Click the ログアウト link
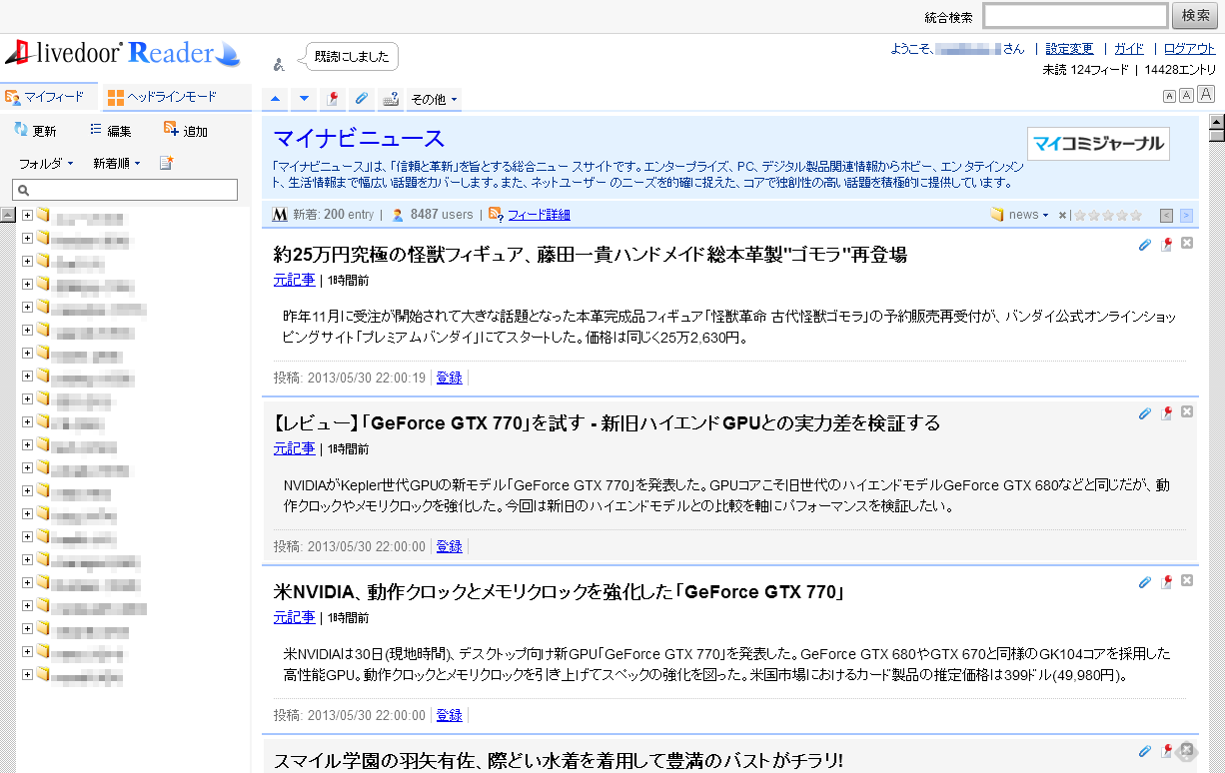 pyautogui.click(x=1189, y=49)
